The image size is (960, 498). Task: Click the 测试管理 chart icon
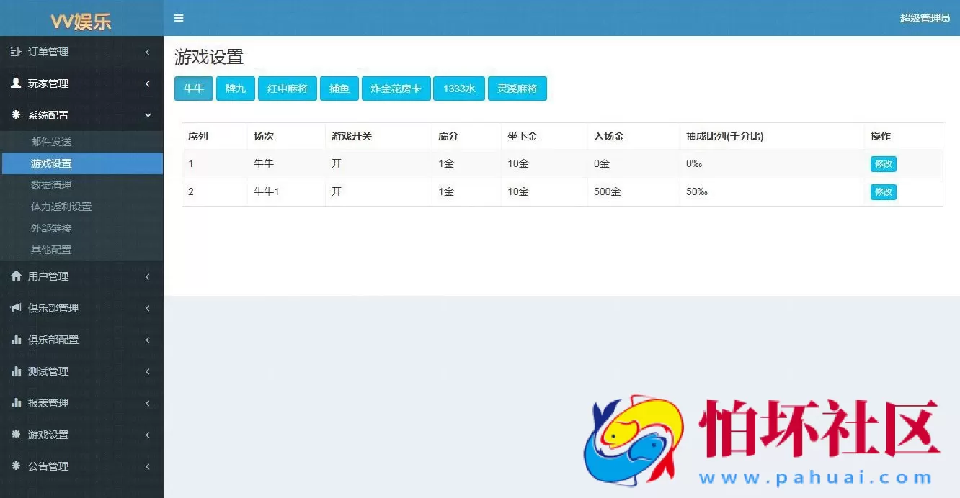[x=17, y=371]
